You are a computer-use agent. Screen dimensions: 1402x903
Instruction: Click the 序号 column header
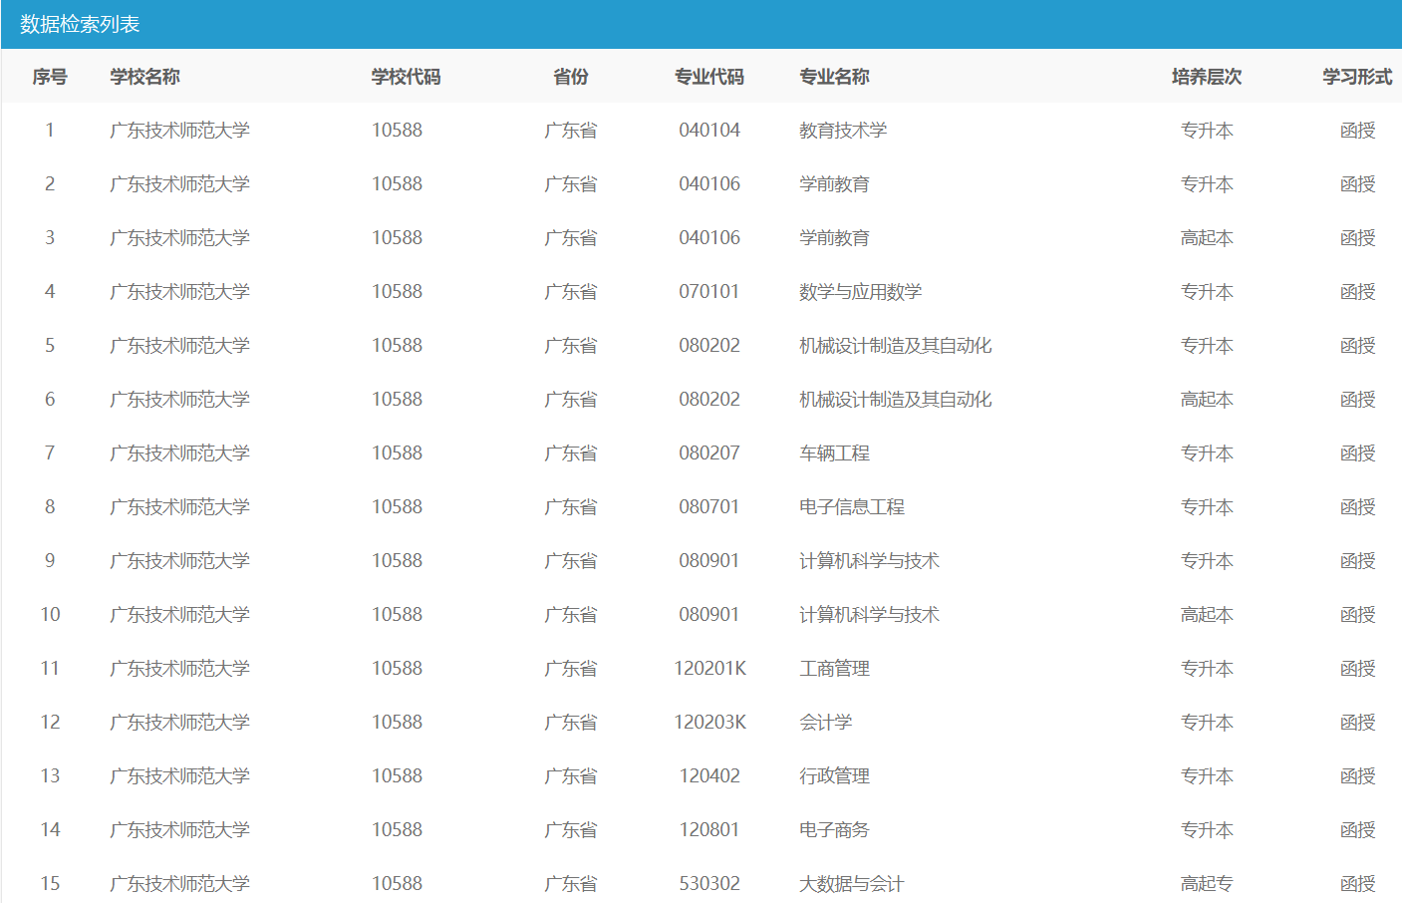point(50,77)
